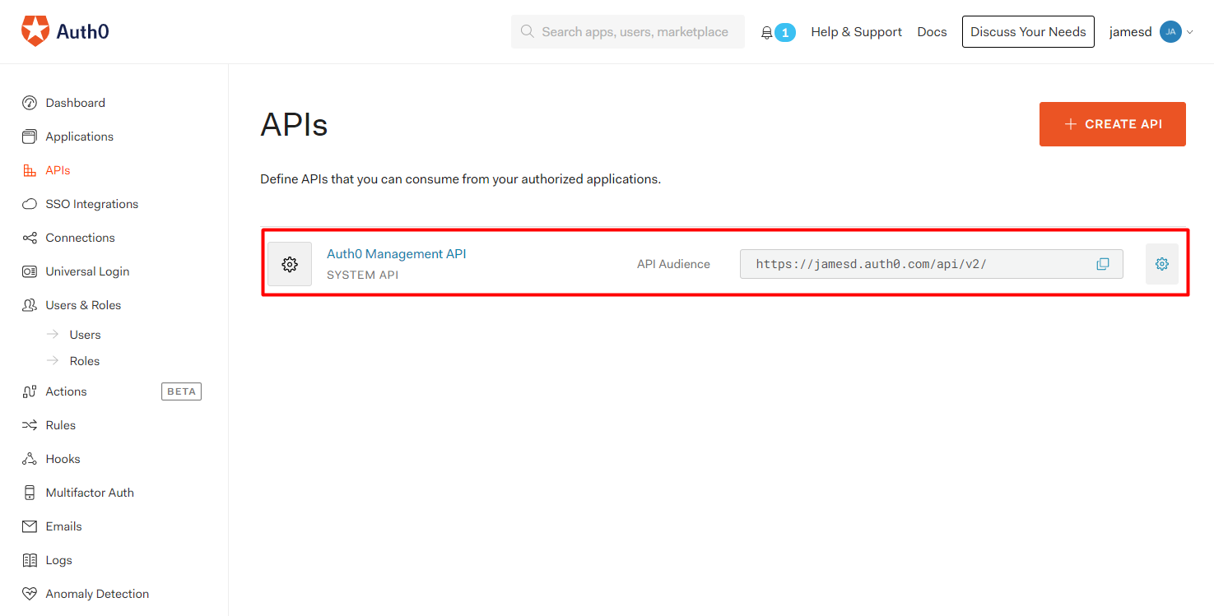Viewport: 1214px width, 616px height.
Task: Open Logs section
Action: click(59, 560)
